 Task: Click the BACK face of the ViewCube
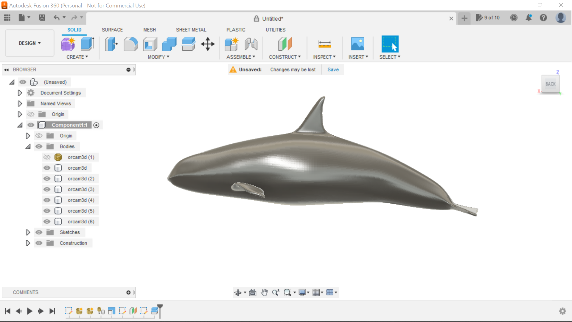click(551, 84)
